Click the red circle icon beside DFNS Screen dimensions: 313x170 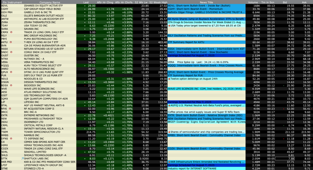[x=11, y=139]
